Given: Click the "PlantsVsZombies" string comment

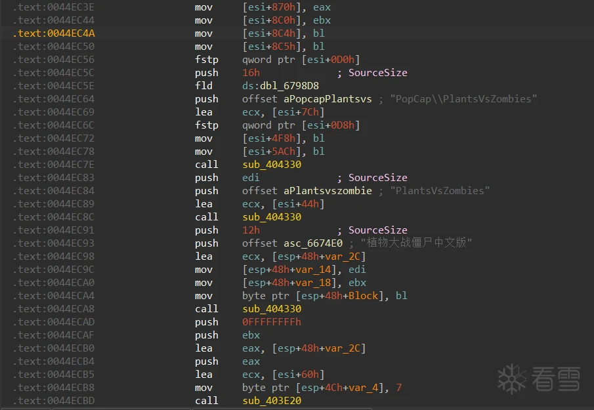Looking at the screenshot, I should coord(440,191).
